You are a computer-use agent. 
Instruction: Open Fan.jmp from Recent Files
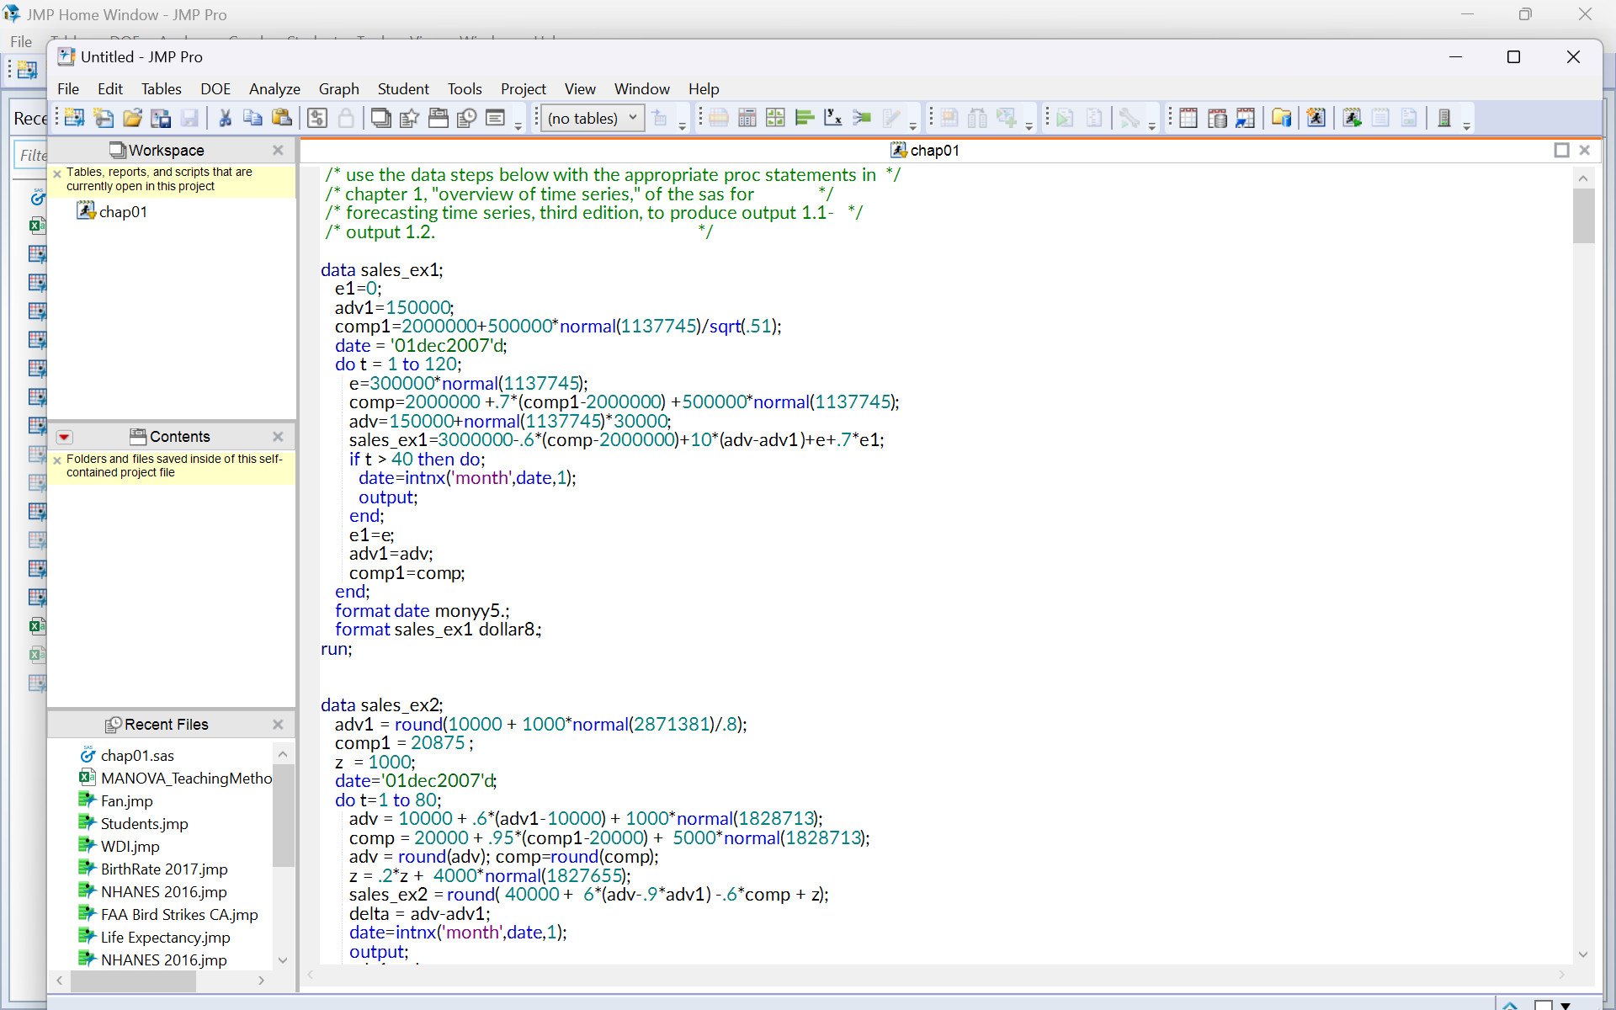(x=126, y=800)
